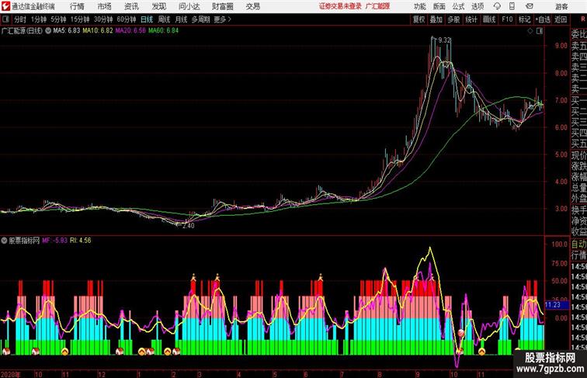Open the 功能 menu
Viewport: 587px width, 378px height.
(419, 6)
